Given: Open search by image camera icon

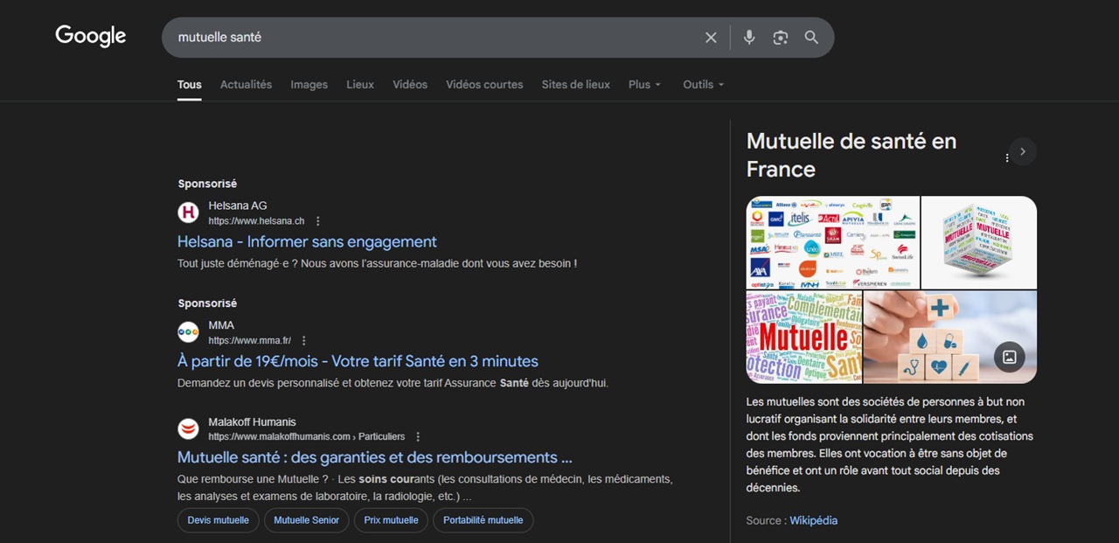Looking at the screenshot, I should [780, 38].
